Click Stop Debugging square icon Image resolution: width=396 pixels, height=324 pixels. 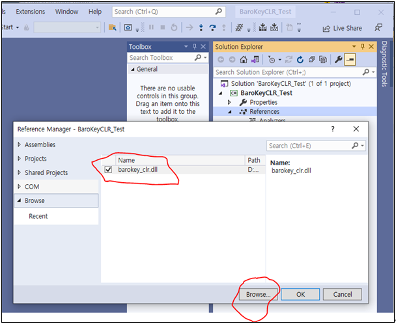click(163, 27)
